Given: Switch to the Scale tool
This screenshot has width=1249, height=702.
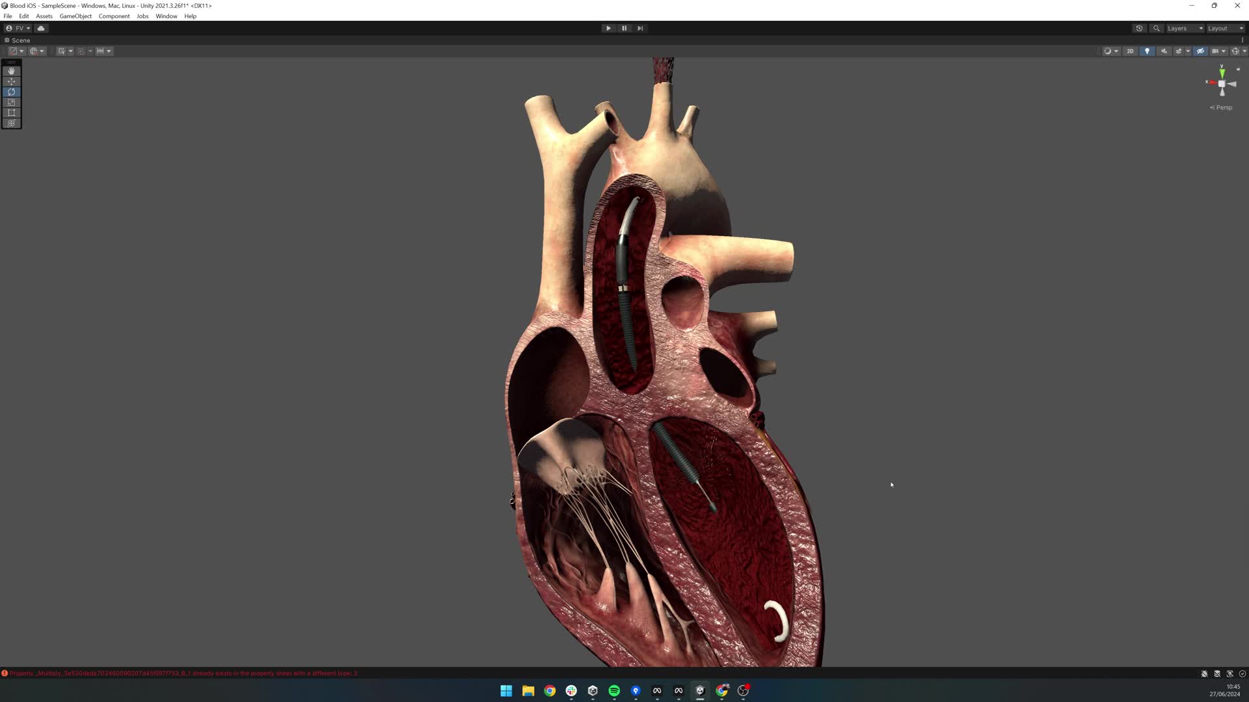Looking at the screenshot, I should (x=11, y=102).
